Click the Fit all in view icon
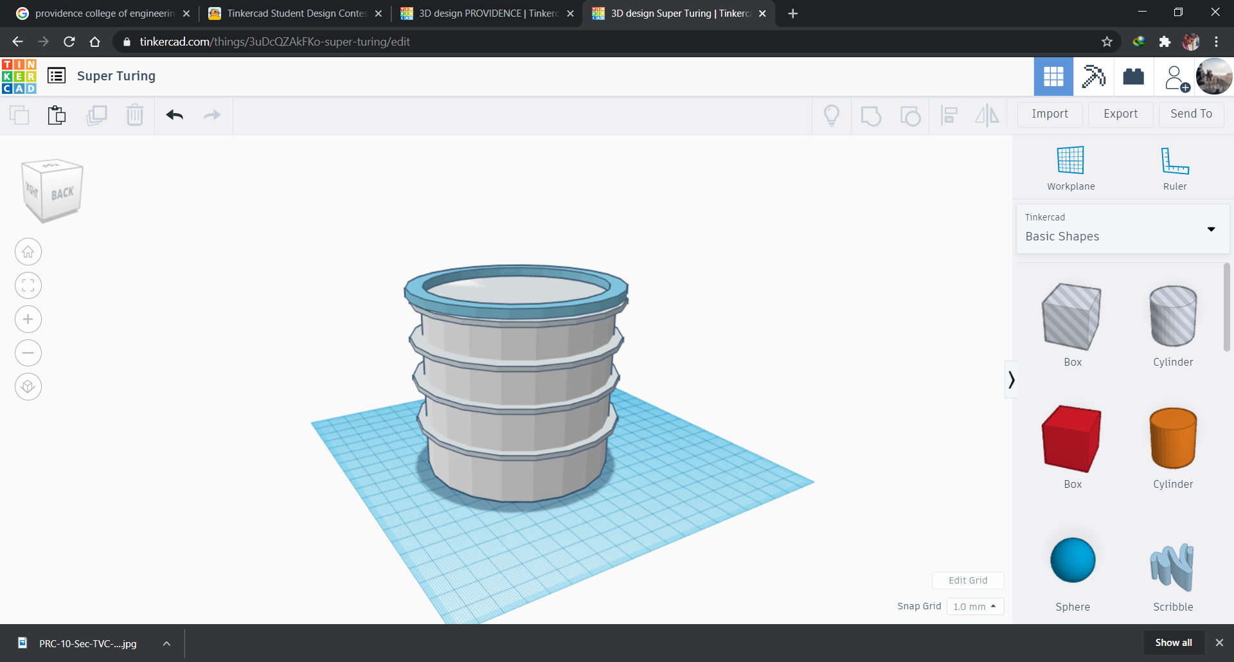Viewport: 1234px width, 662px height. pos(28,285)
